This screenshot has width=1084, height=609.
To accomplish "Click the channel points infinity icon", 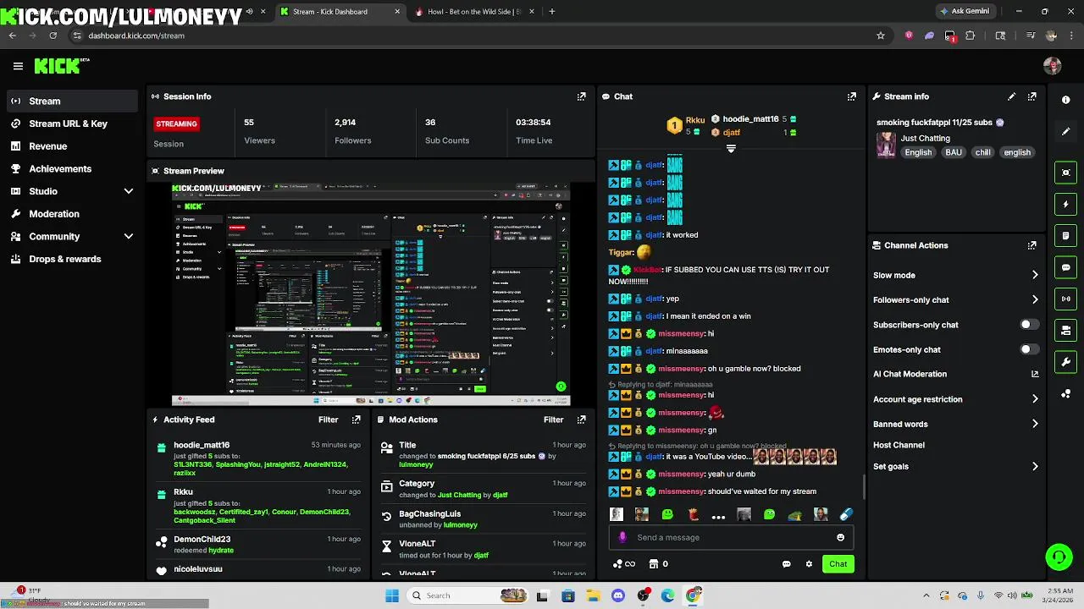I will (x=624, y=564).
